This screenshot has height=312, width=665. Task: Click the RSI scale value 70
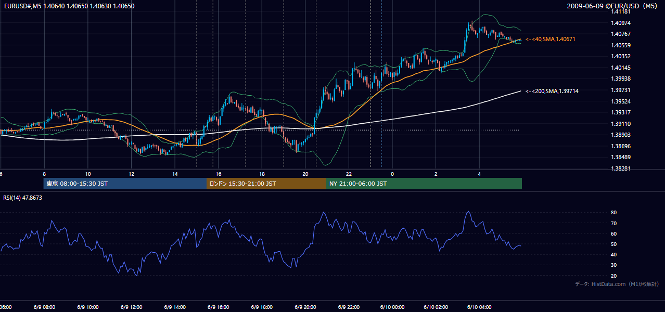[614, 223]
